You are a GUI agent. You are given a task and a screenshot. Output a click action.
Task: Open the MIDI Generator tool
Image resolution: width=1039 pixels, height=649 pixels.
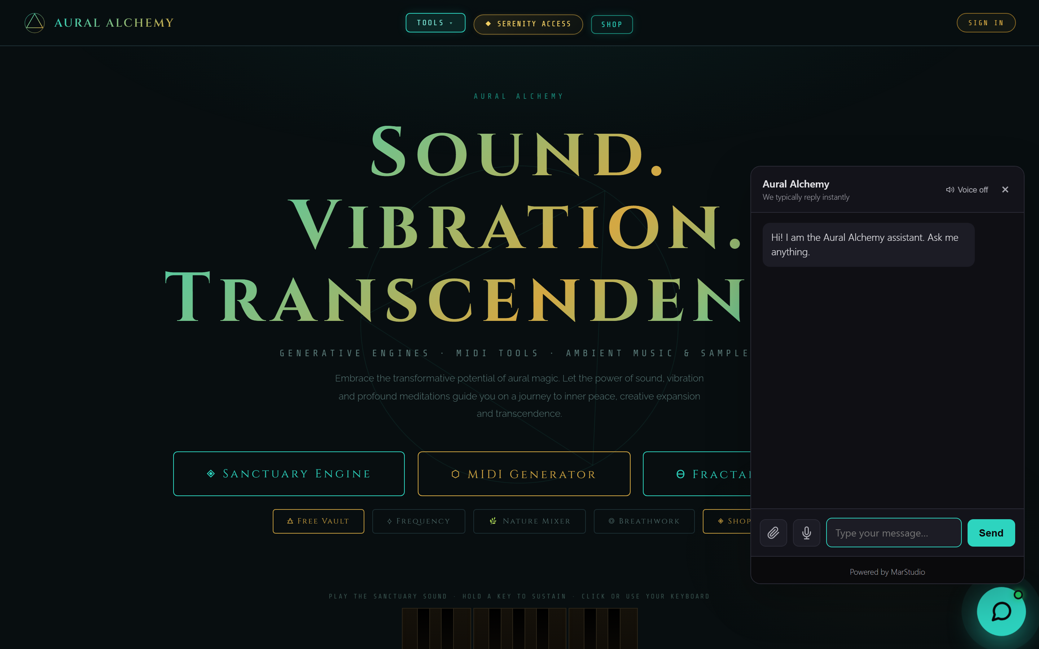(x=524, y=474)
